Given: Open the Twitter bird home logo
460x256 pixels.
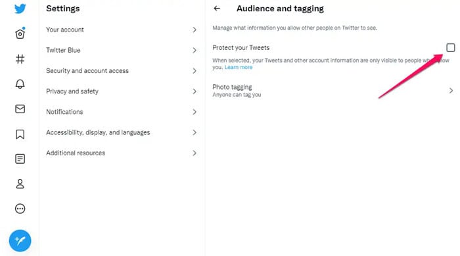Looking at the screenshot, I should point(20,9).
